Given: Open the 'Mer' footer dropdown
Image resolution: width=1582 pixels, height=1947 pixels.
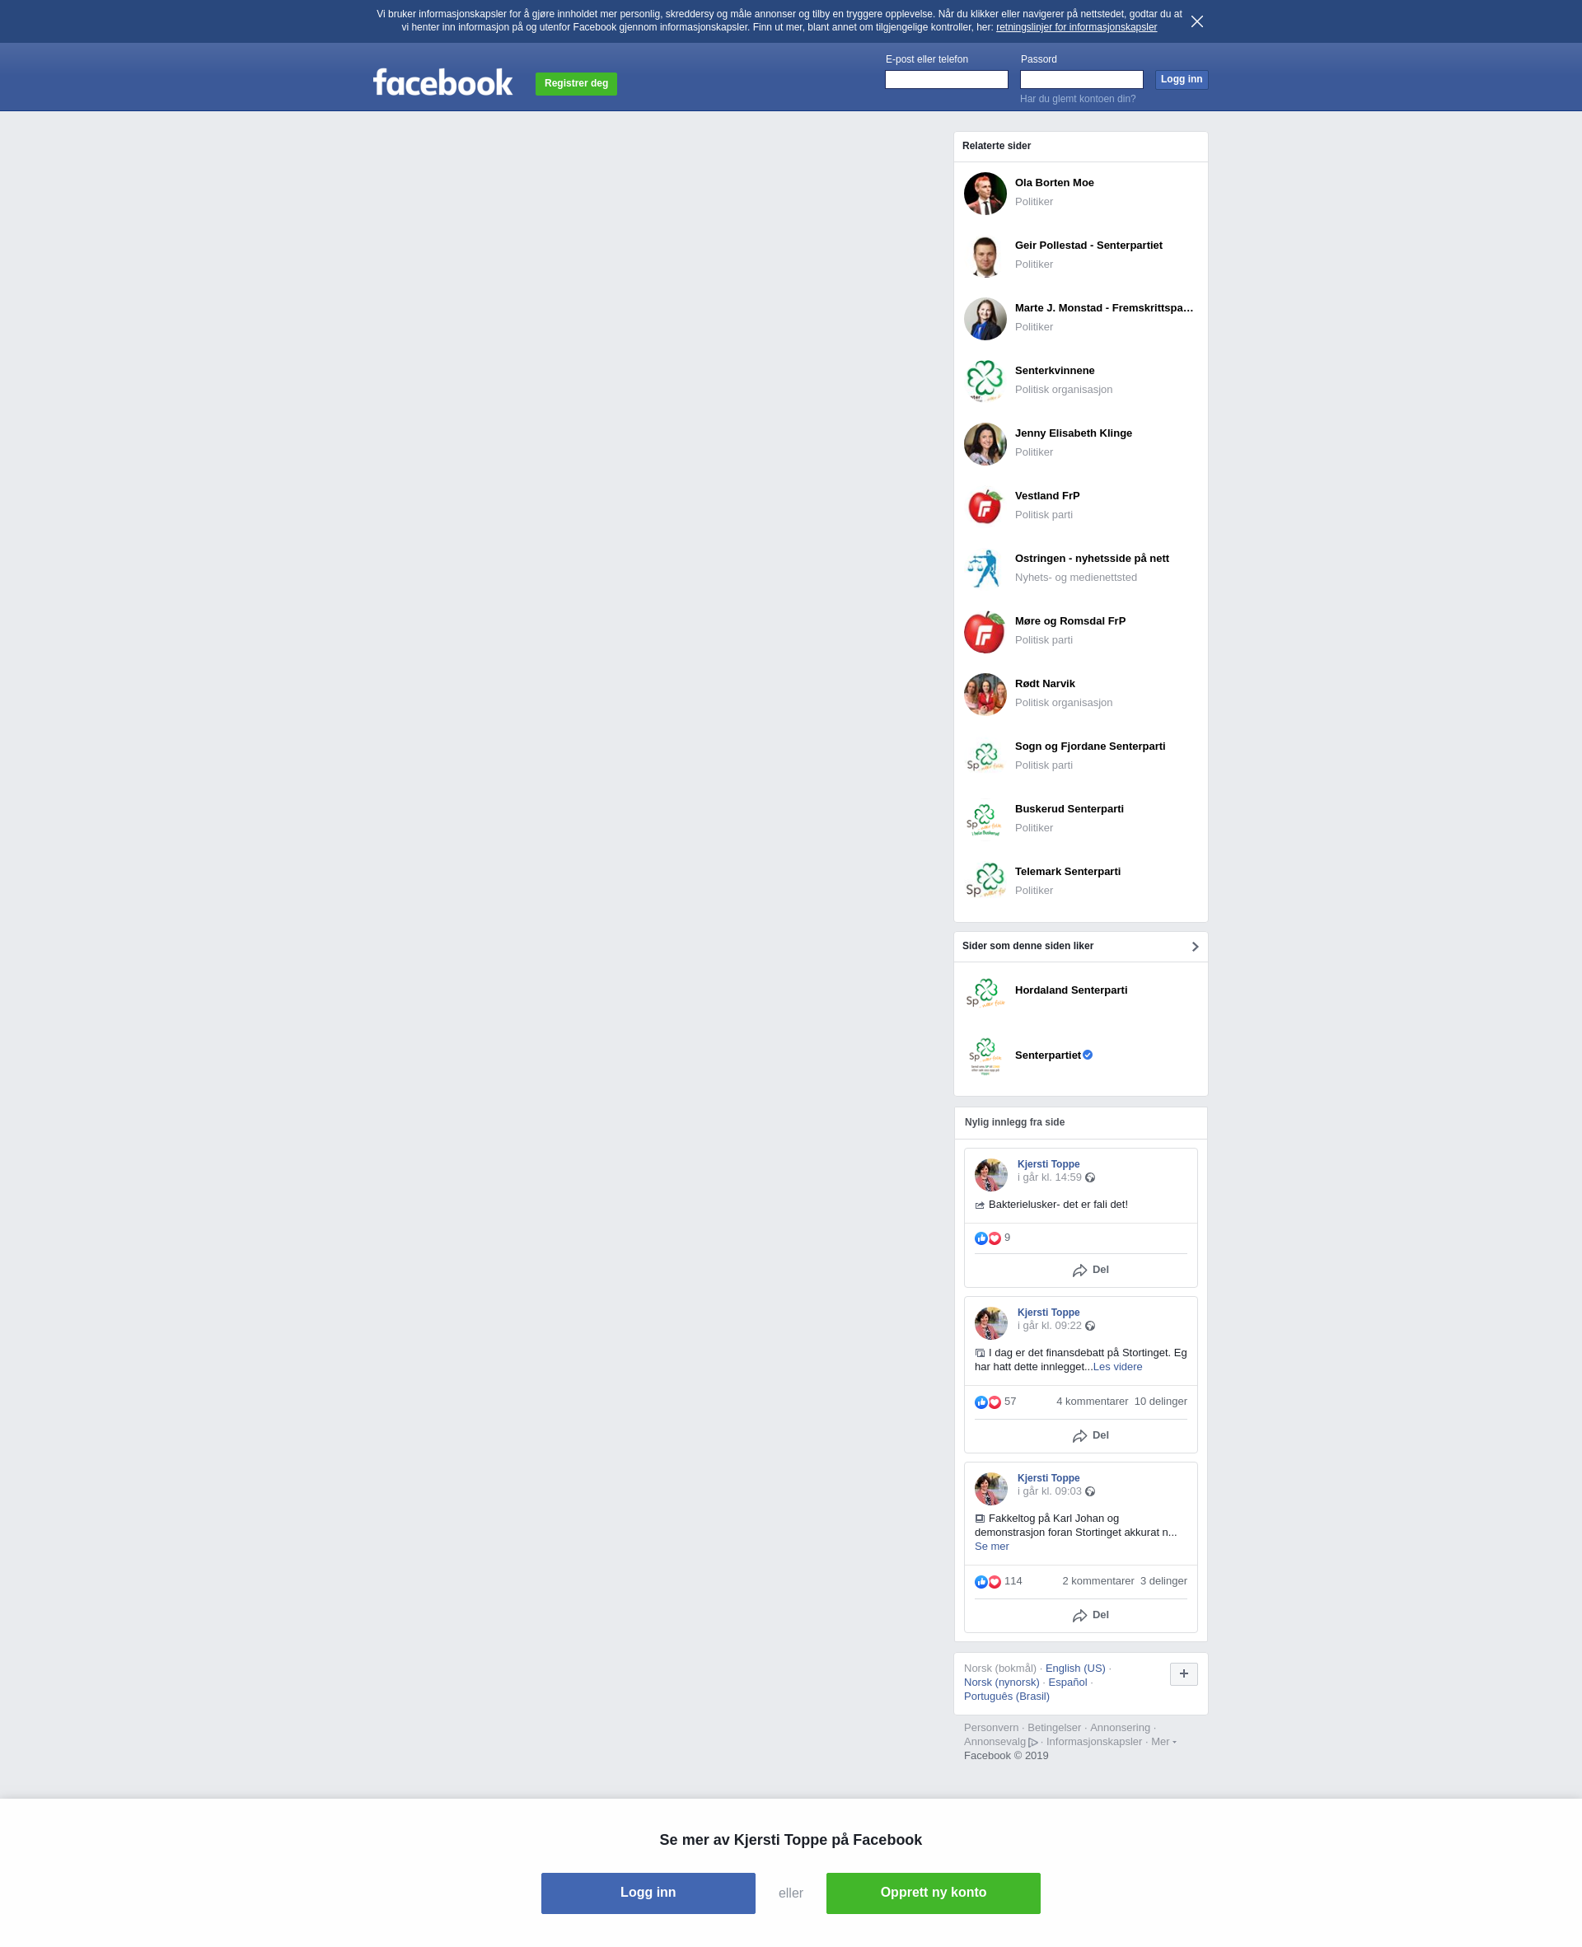Looking at the screenshot, I should click(x=1163, y=1741).
